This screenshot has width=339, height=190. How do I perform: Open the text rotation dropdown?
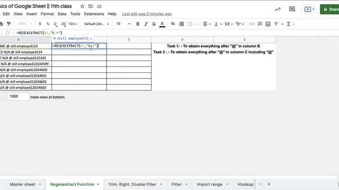240,24
